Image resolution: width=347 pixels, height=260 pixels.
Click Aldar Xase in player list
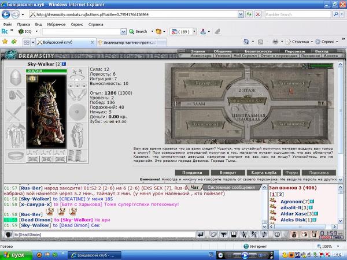(293, 214)
